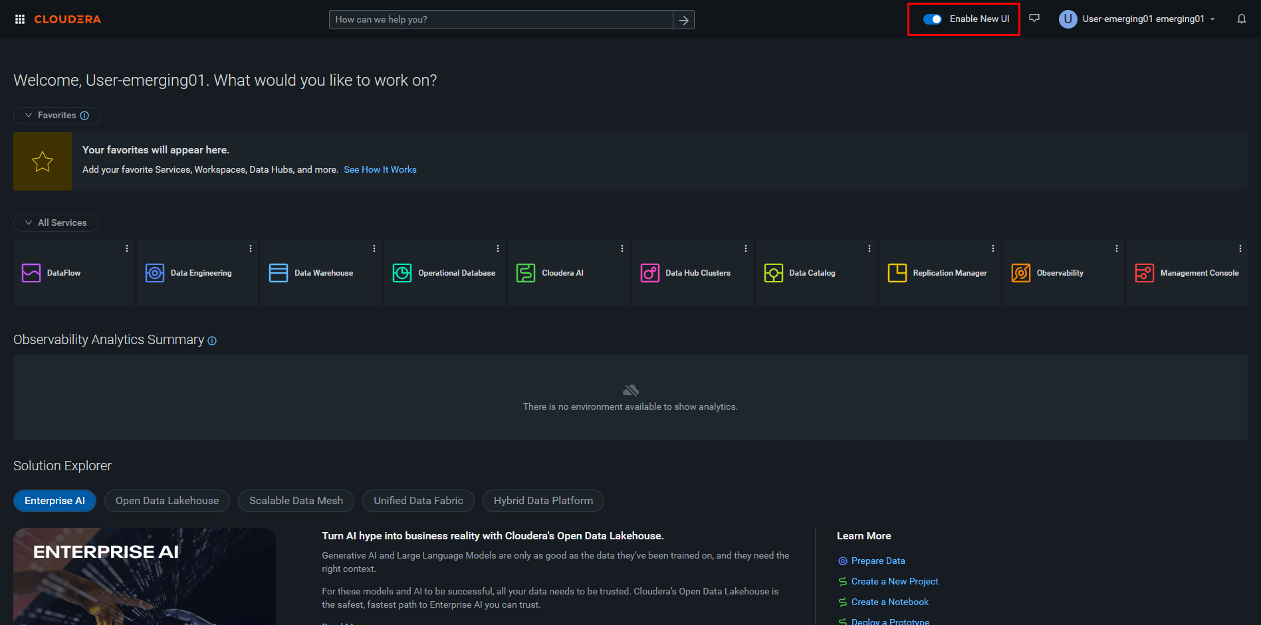Open the Create a New Project link
Screen dimensions: 1261x625
(x=895, y=582)
